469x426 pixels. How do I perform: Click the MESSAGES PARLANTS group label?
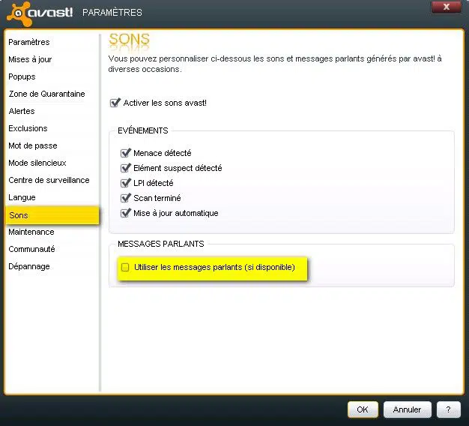coord(160,244)
